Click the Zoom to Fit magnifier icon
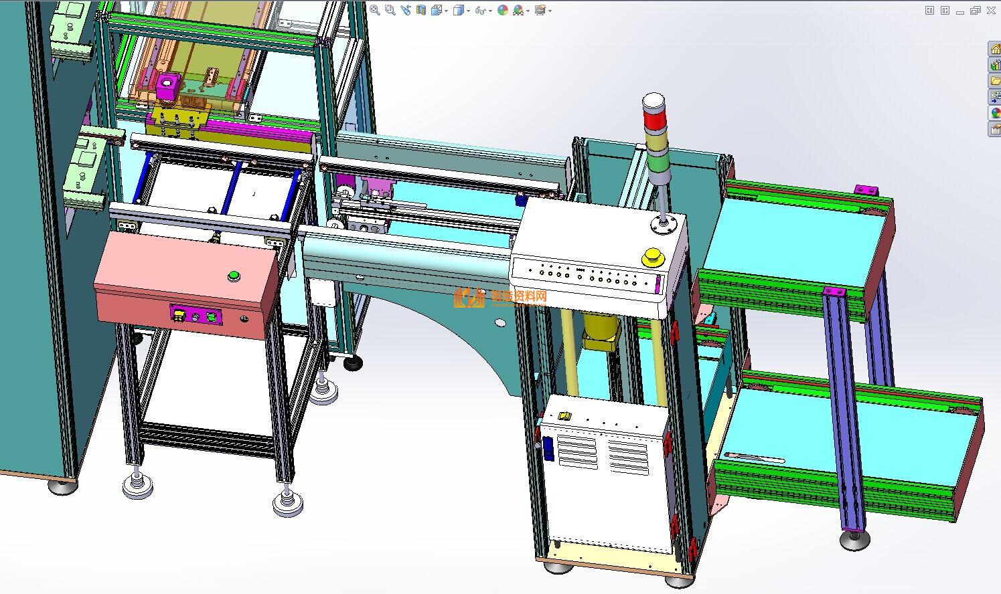The height and width of the screenshot is (594, 1001). coord(375,10)
